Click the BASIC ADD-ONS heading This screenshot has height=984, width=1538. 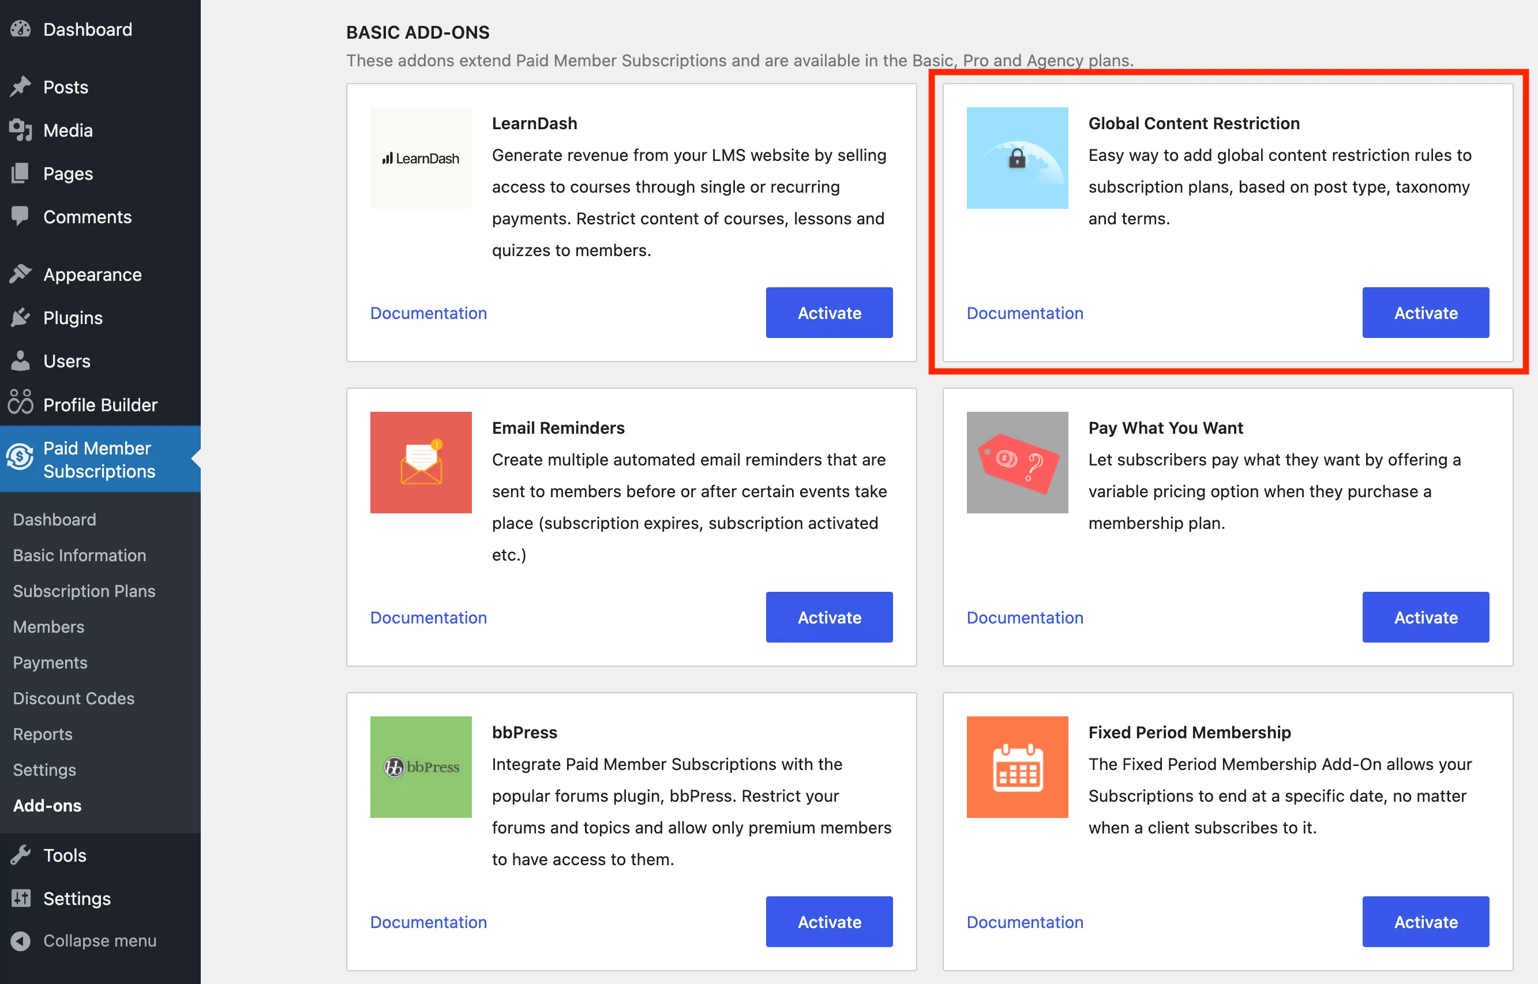point(417,32)
